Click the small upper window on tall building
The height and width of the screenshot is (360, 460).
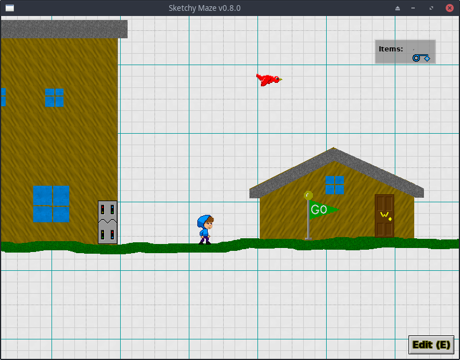pyautogui.click(x=55, y=98)
